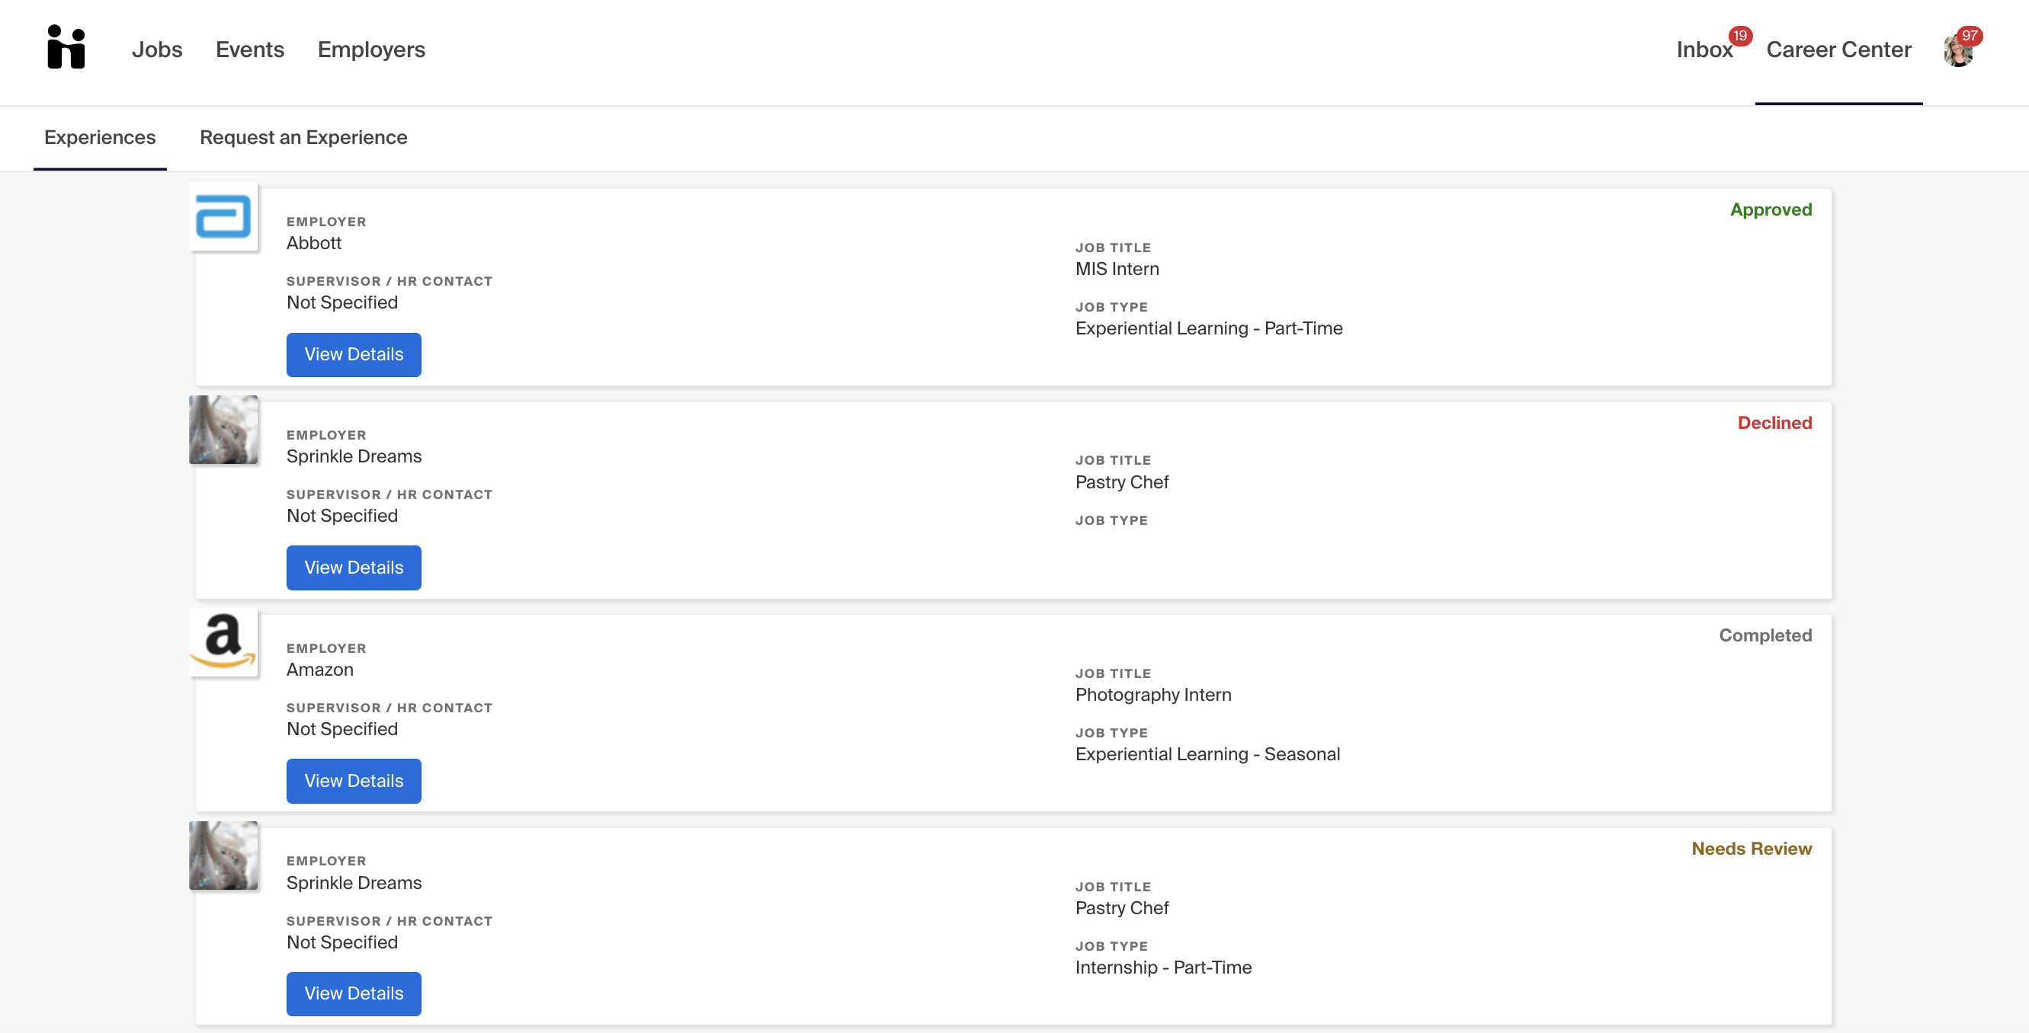The image size is (2029, 1033).
Task: Click the declined Sprinkle Dreams logo thumbnail
Action: (223, 430)
